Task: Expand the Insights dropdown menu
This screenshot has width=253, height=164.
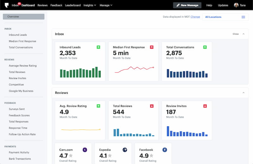Action: (90, 5)
